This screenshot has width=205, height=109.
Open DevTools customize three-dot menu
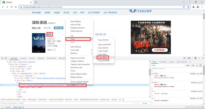[199, 58]
